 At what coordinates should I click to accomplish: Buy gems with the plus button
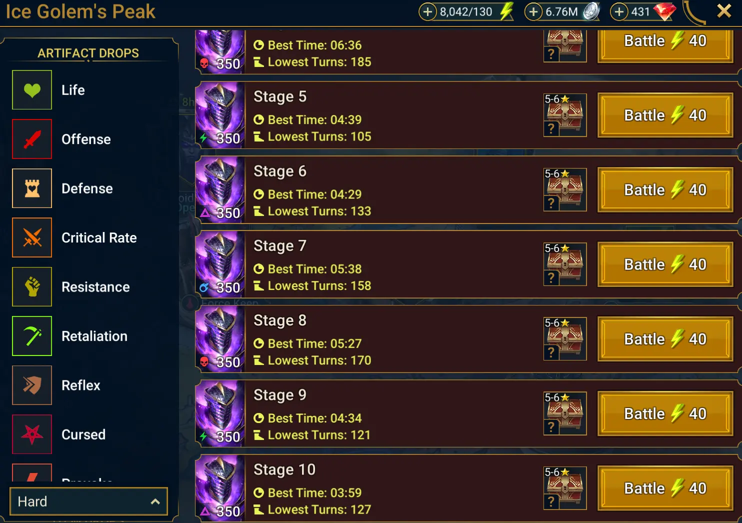[619, 11]
